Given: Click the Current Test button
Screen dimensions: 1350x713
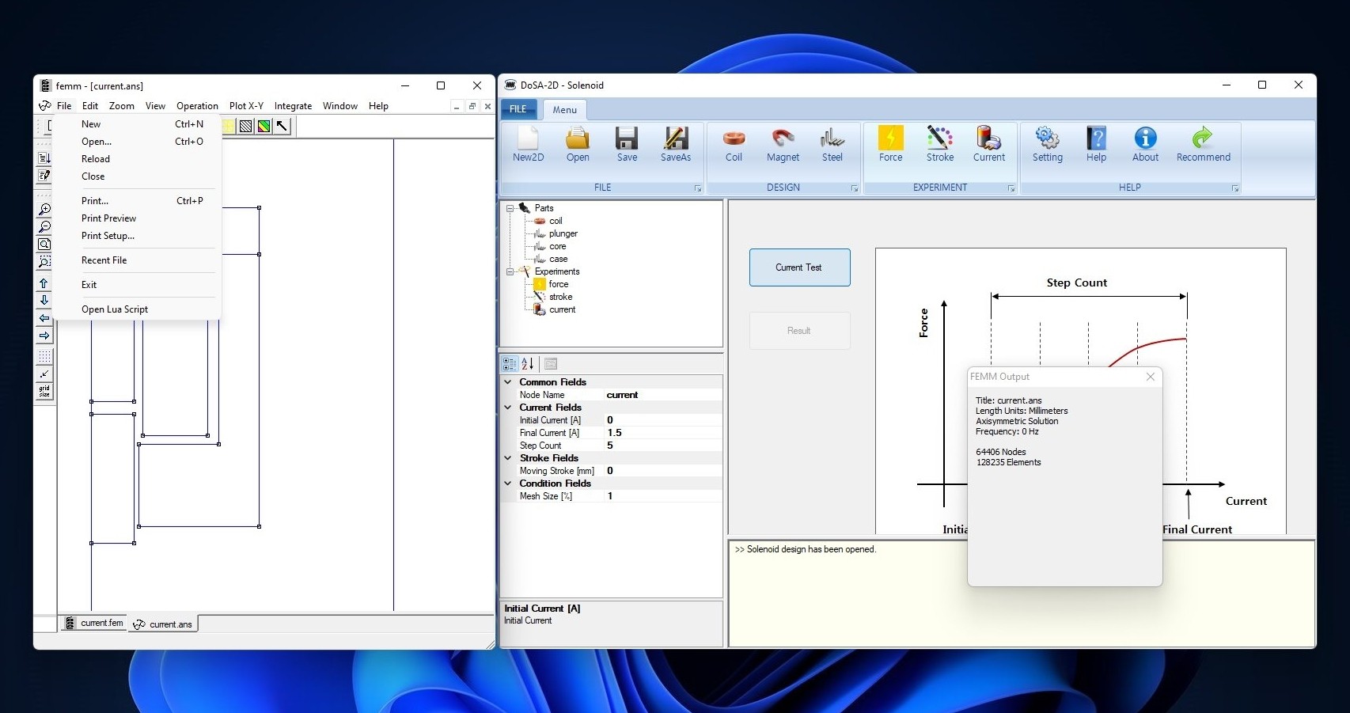Looking at the screenshot, I should (x=799, y=267).
